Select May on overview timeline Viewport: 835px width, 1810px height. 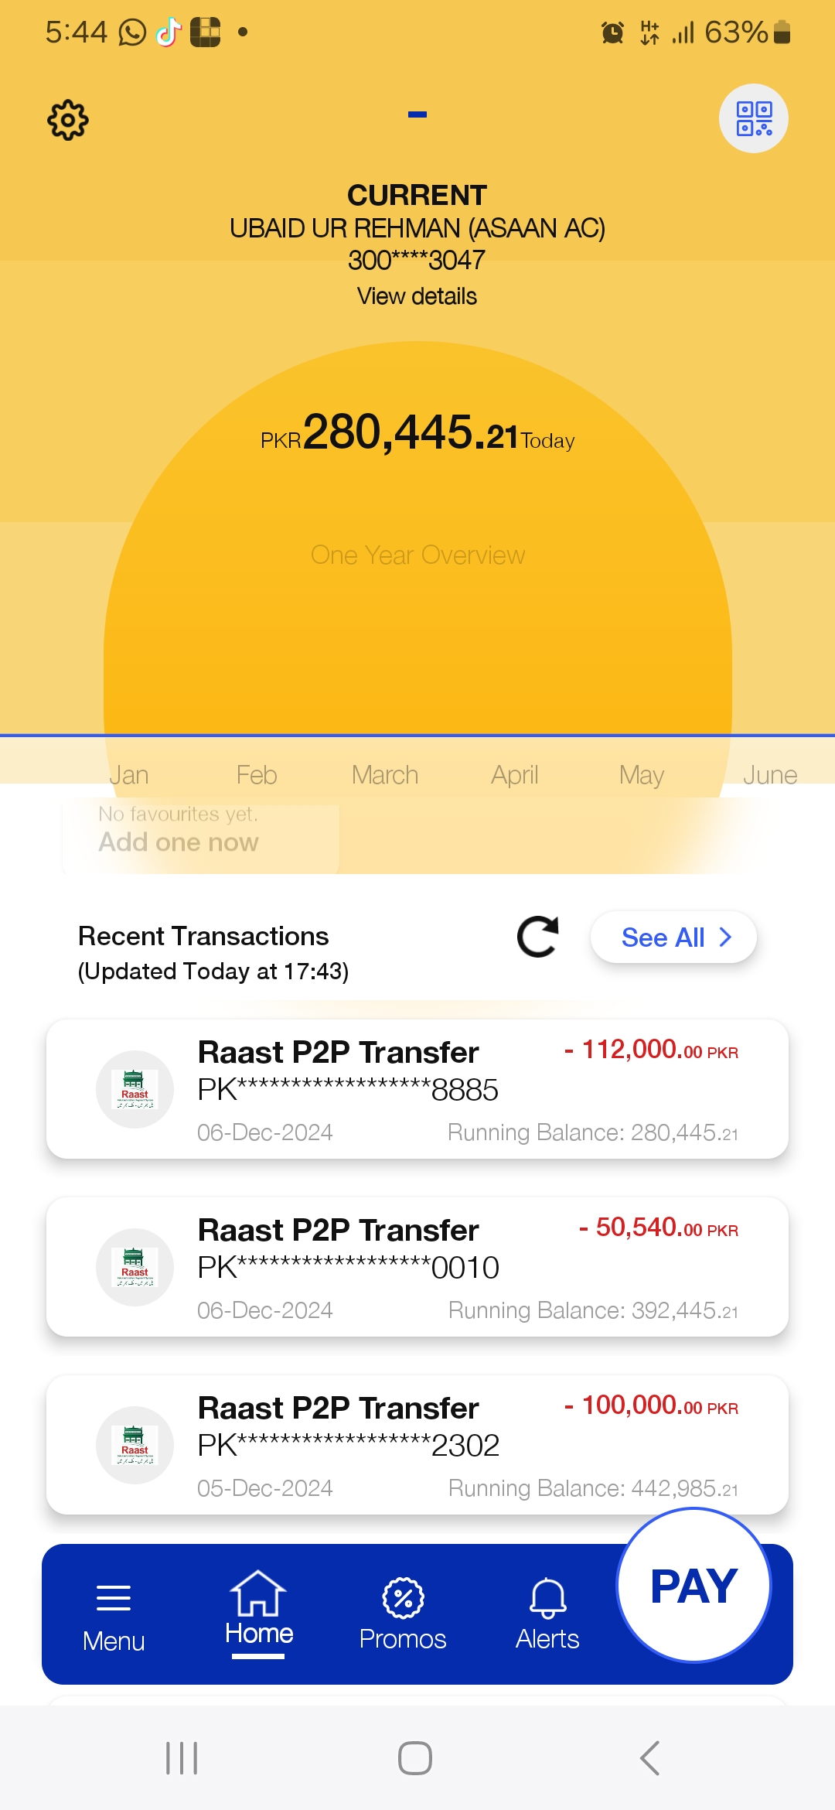(x=642, y=775)
